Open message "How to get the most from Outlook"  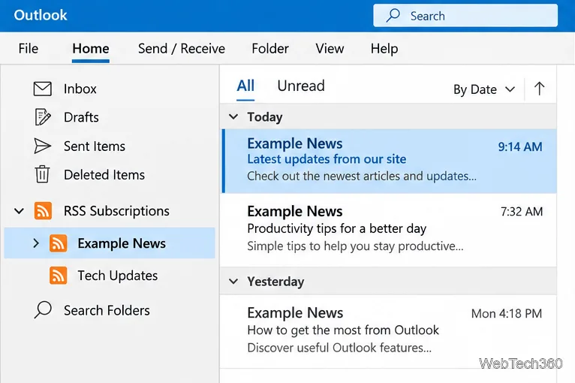(389, 331)
